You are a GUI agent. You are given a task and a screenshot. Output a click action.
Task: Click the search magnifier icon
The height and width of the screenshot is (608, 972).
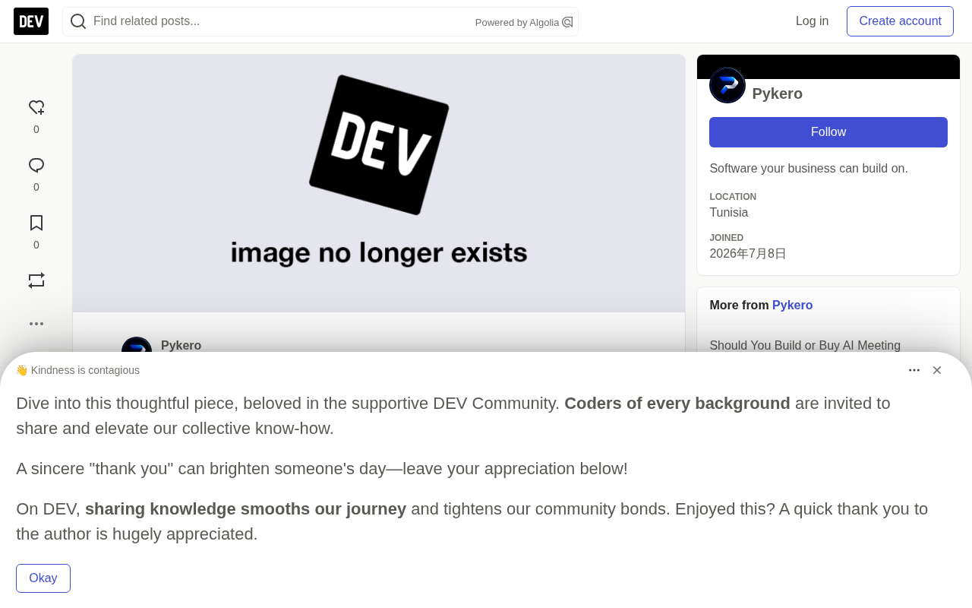pyautogui.click(x=78, y=21)
